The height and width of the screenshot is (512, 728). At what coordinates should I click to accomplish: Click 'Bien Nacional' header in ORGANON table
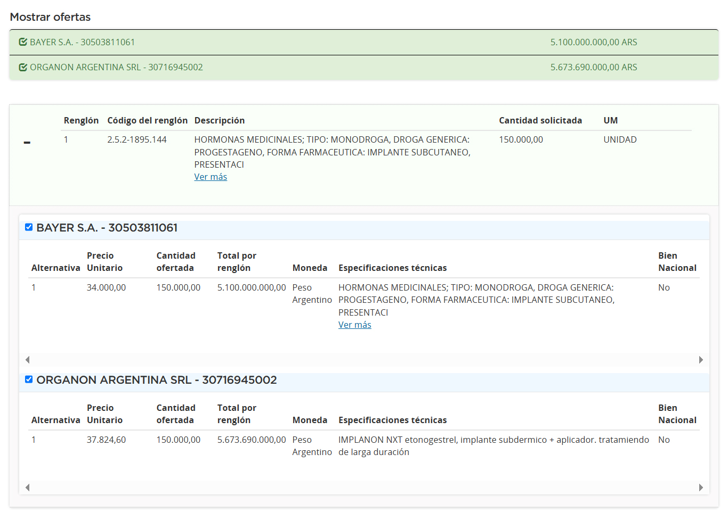click(677, 414)
